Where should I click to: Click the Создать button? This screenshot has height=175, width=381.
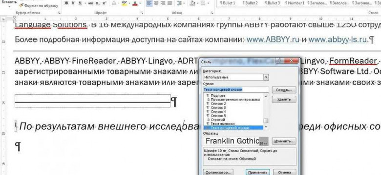(284, 89)
